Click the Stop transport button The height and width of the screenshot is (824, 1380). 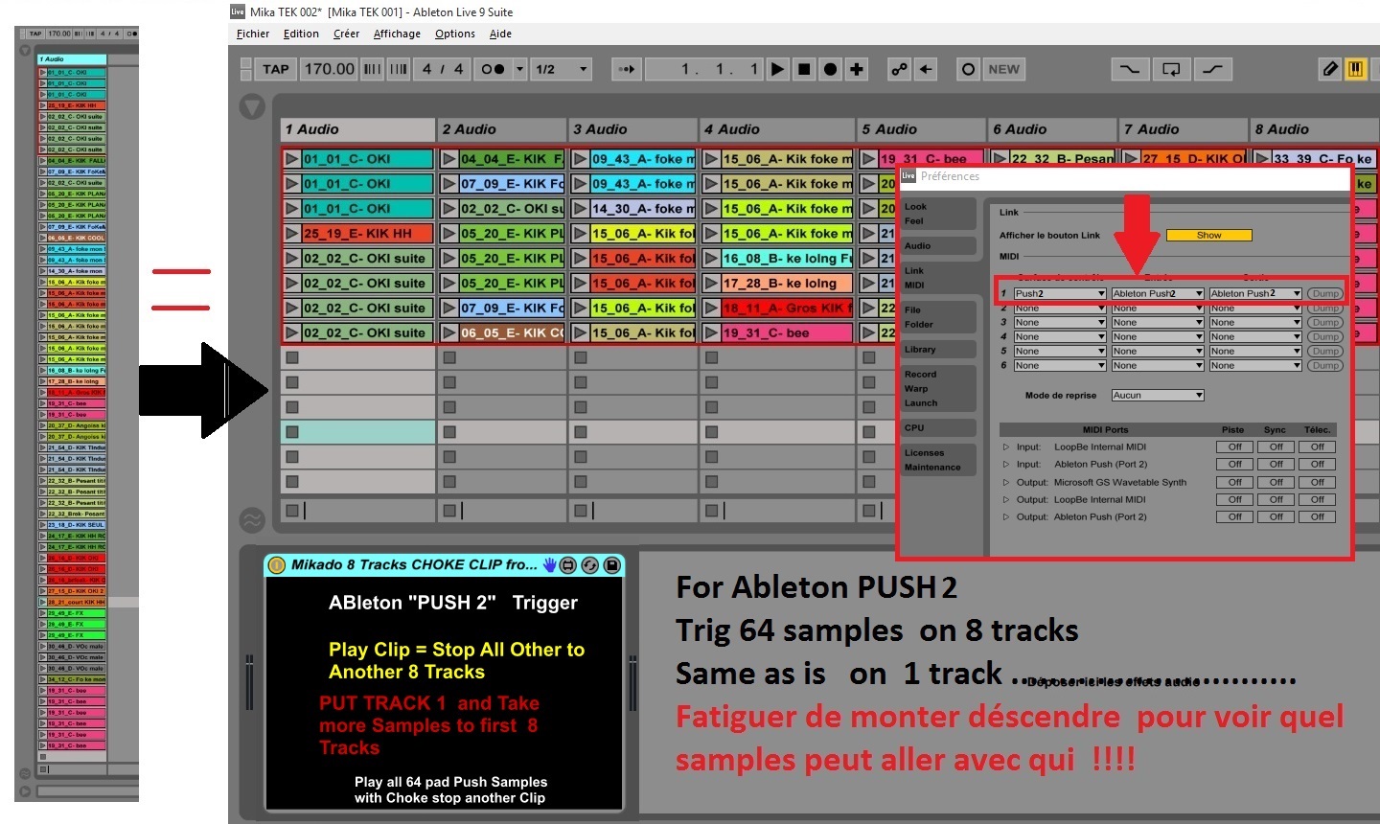pos(804,69)
